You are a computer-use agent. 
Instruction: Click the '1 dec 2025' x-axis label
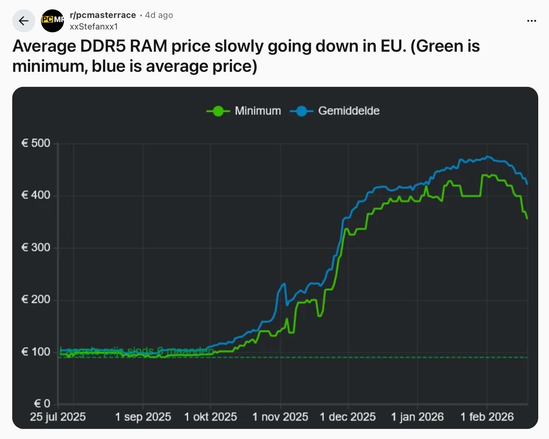[348, 417]
